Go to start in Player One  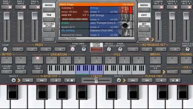point(56,80)
